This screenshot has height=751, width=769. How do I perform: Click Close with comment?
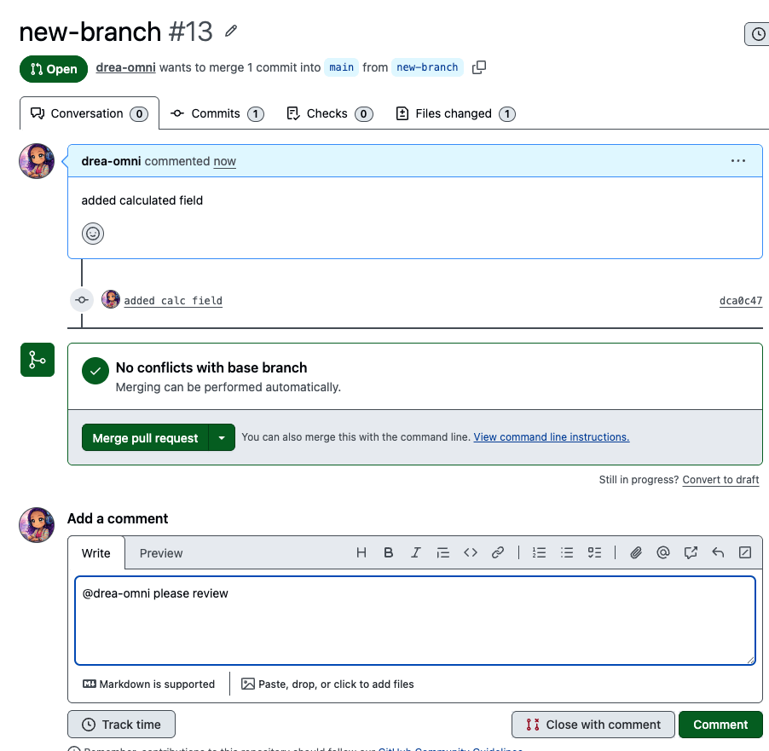(x=593, y=725)
